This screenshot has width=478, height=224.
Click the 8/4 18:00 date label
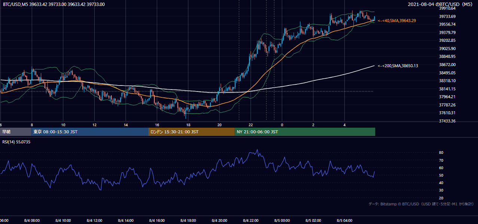189,220
